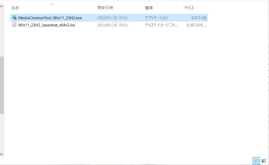Viewport: 269px width, 165px height.
Task: Sort files by the 更新日時 column header
Action: (x=105, y=8)
